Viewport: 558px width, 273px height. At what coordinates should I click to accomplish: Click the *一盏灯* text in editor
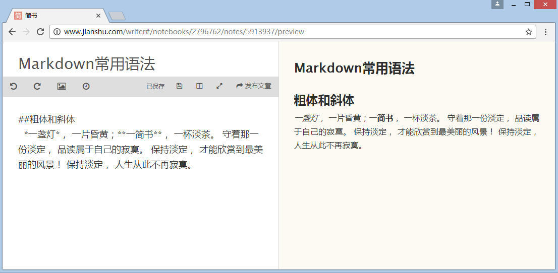(42, 134)
